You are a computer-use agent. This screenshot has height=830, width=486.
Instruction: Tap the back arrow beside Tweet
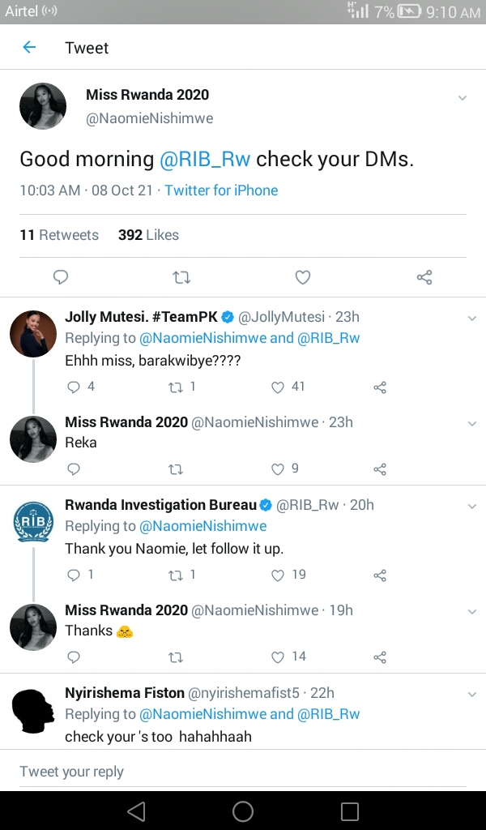pos(29,47)
